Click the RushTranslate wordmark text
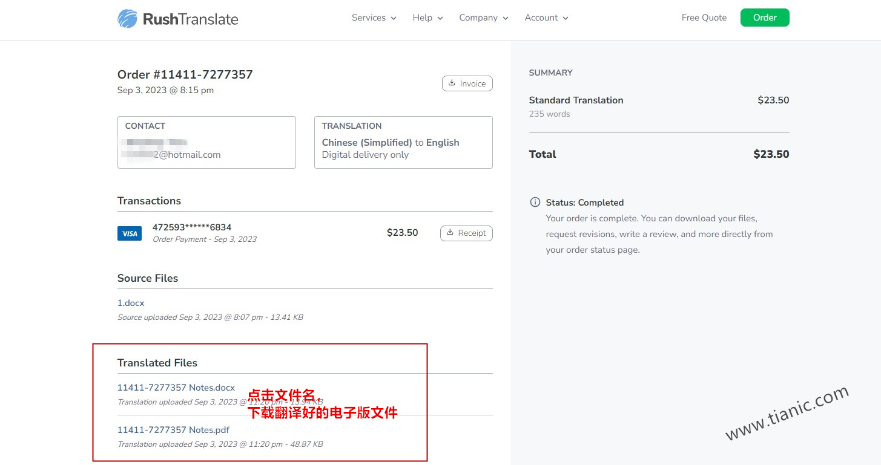This screenshot has height=465, width=881. (191, 19)
